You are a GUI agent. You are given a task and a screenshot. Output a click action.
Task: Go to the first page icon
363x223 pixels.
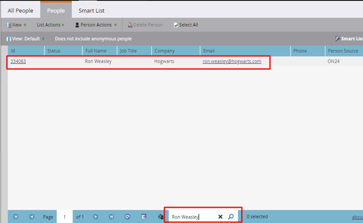coord(16,217)
